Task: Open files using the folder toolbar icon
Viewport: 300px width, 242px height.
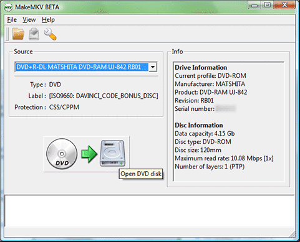Action: [x=18, y=34]
